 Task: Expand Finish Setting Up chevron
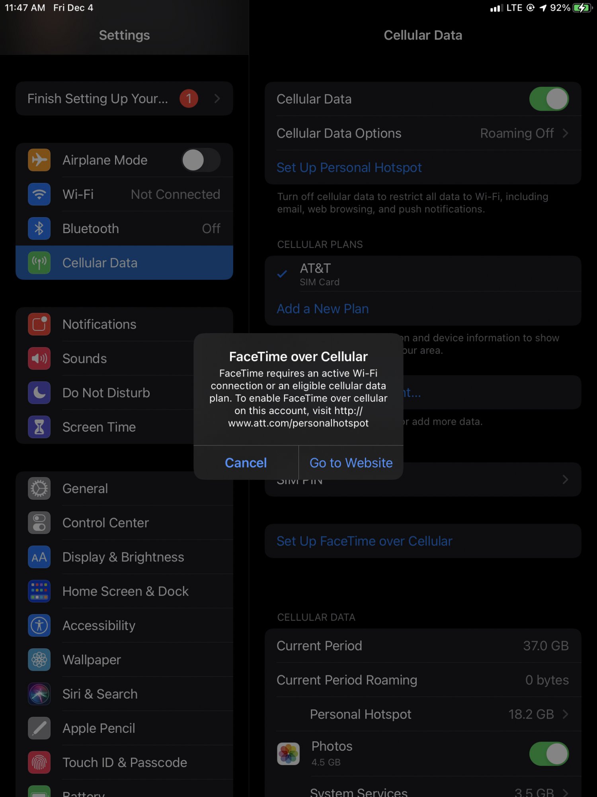pos(217,98)
